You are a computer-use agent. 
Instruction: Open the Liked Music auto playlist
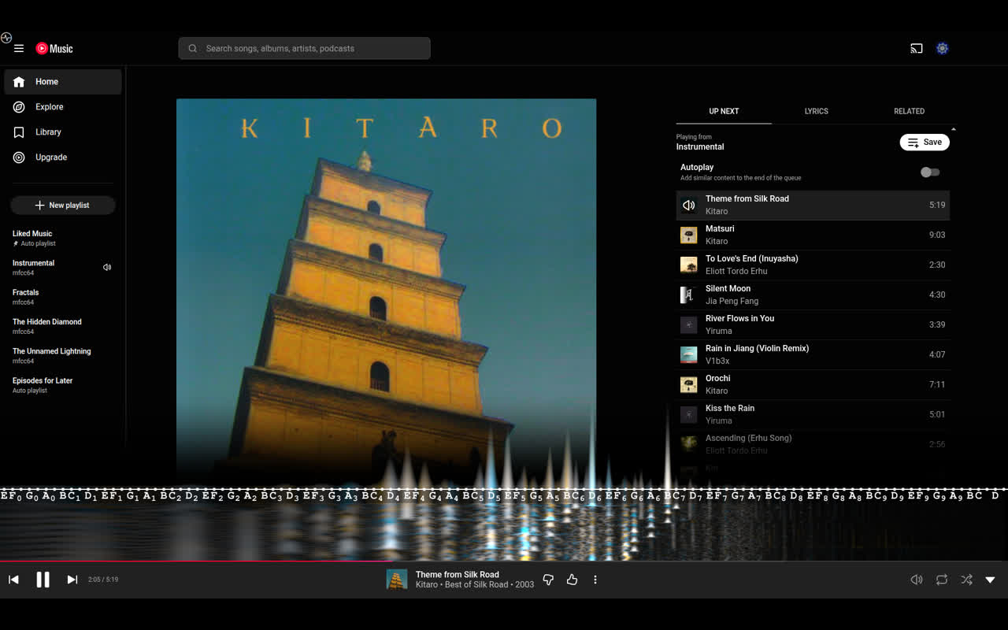63,238
